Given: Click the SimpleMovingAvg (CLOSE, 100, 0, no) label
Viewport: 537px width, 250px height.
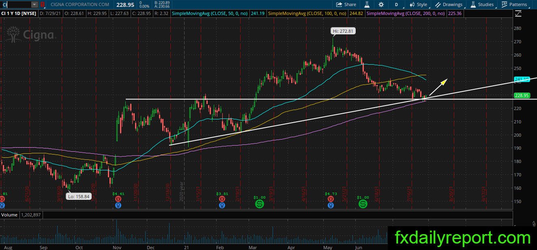Looking at the screenshot, I should click(308, 13).
